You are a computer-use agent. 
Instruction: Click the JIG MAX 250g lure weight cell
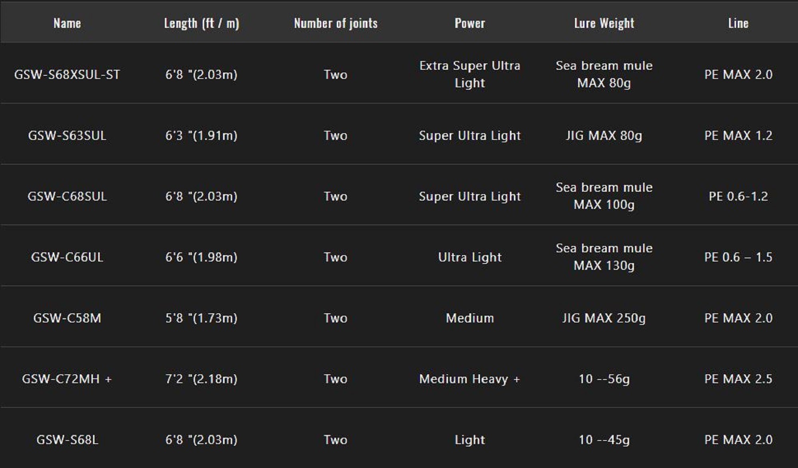tap(604, 318)
